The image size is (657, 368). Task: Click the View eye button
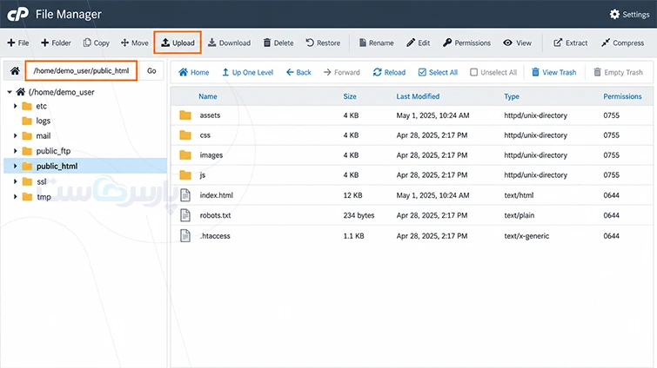tap(517, 43)
